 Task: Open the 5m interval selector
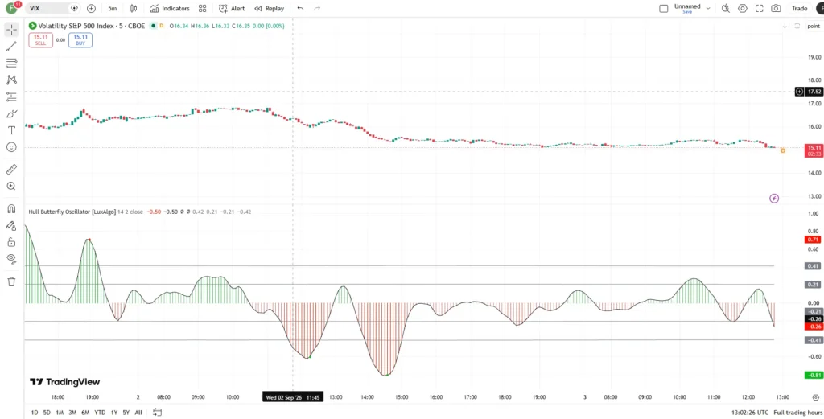pos(113,8)
